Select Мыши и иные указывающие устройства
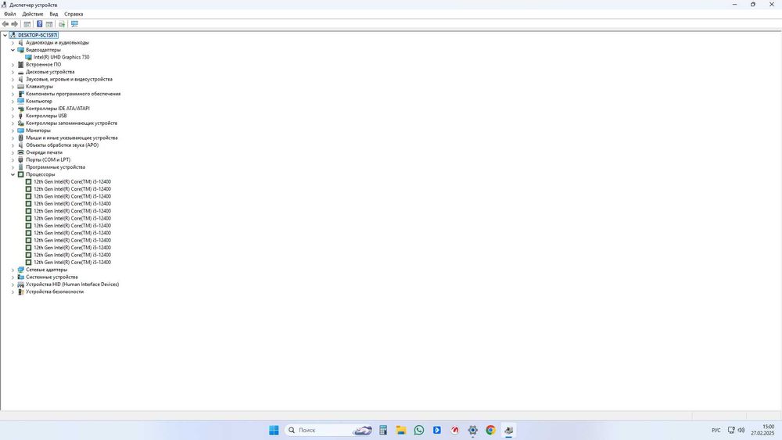 [x=72, y=138]
